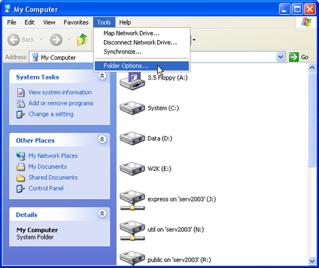Open the Favorites menu

76,22
